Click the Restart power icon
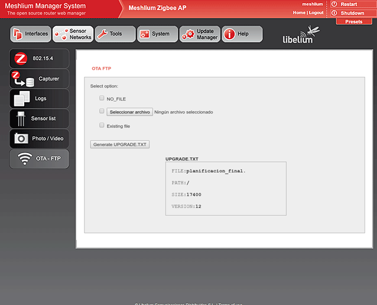The height and width of the screenshot is (305, 377). pyautogui.click(x=334, y=4)
